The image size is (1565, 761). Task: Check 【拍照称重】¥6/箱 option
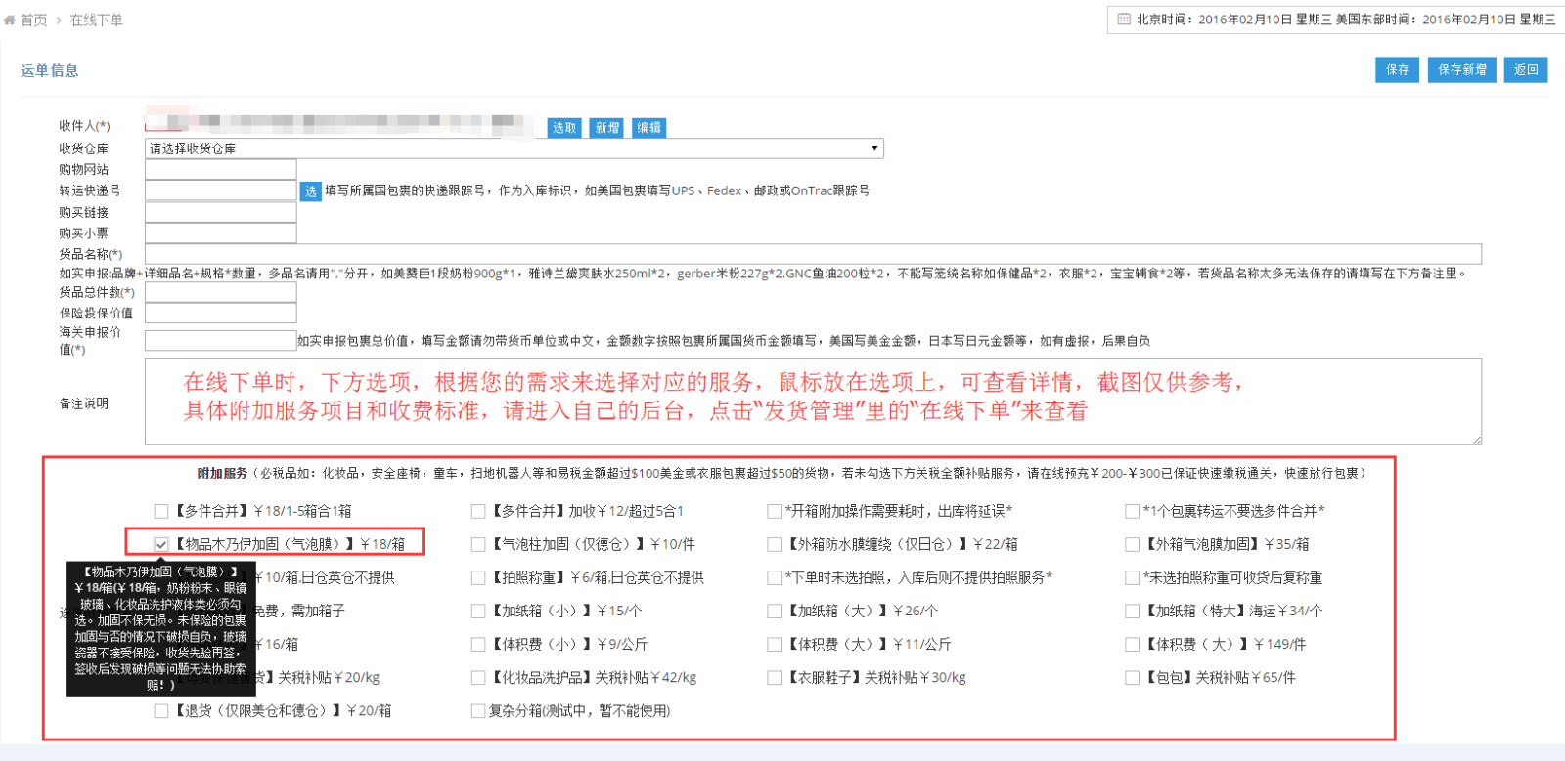pyautogui.click(x=478, y=577)
